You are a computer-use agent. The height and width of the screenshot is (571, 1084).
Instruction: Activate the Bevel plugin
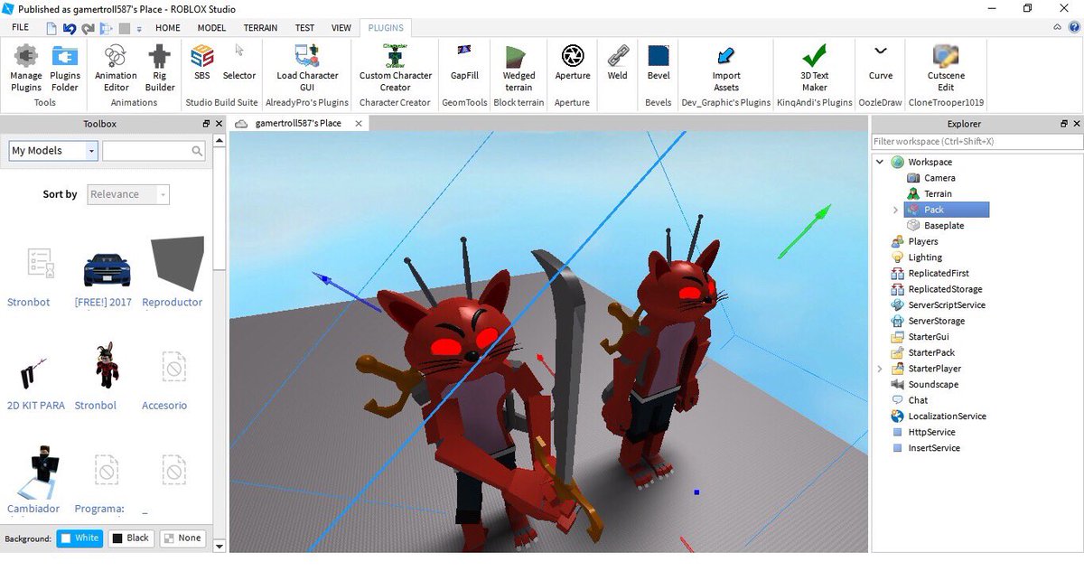(x=659, y=63)
